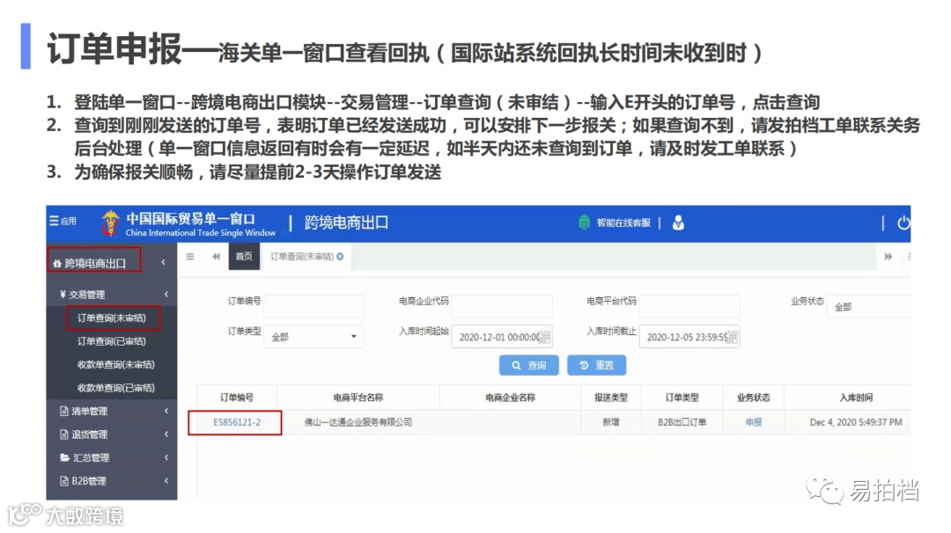Open 智能在线客服 online support

pos(615,223)
